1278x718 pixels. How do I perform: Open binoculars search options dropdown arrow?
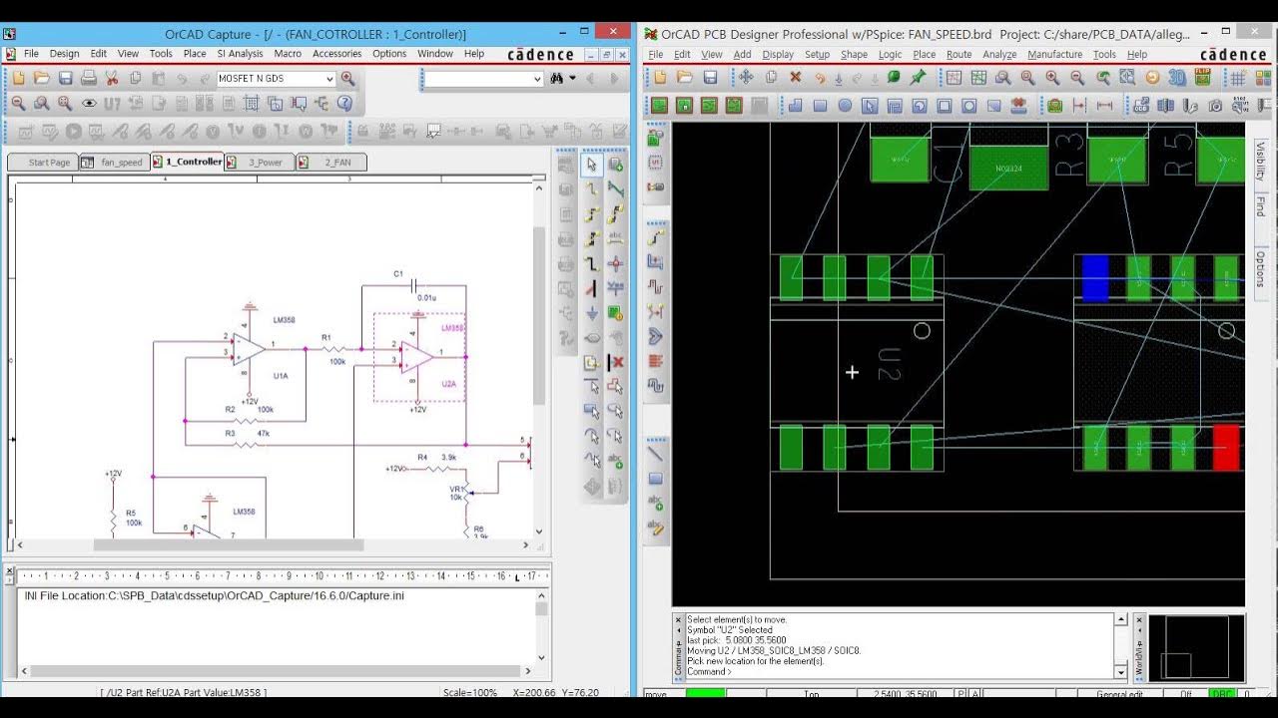[572, 79]
